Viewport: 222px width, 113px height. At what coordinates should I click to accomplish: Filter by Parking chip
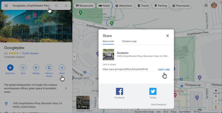161,6
